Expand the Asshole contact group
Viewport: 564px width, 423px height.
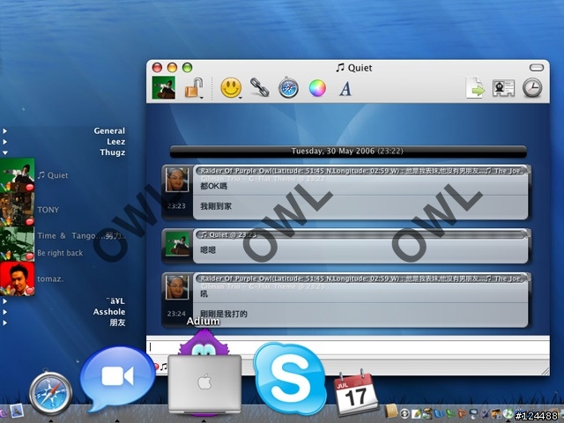tap(4, 312)
